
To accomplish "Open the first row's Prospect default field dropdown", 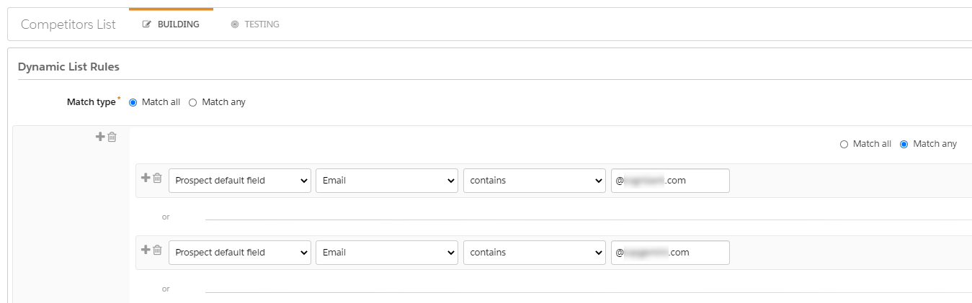I will (x=240, y=181).
